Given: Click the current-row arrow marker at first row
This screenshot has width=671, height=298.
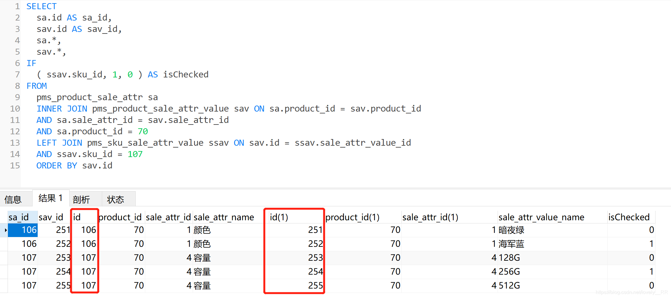Looking at the screenshot, I should [6, 230].
